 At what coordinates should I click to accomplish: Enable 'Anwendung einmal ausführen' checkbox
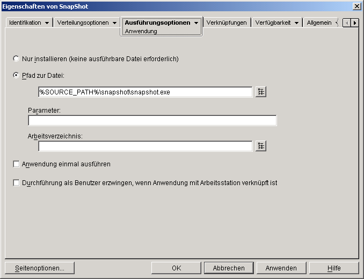16,164
